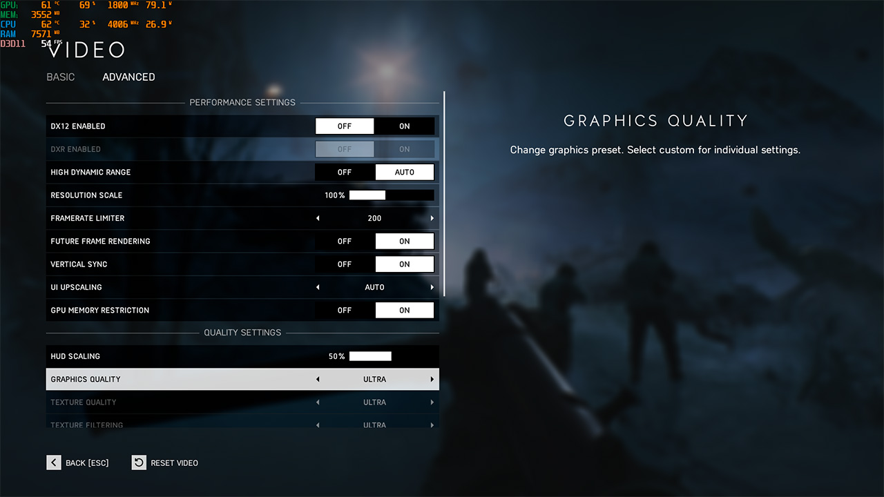This screenshot has height=497, width=884.
Task: Click right arrow for Texture Quality
Action: pos(432,402)
